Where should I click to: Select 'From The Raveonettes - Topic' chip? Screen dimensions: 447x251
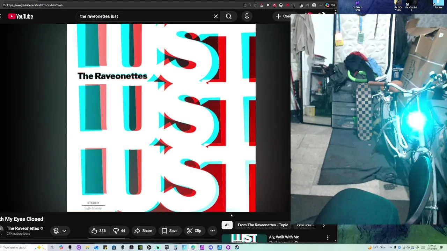pyautogui.click(x=263, y=225)
